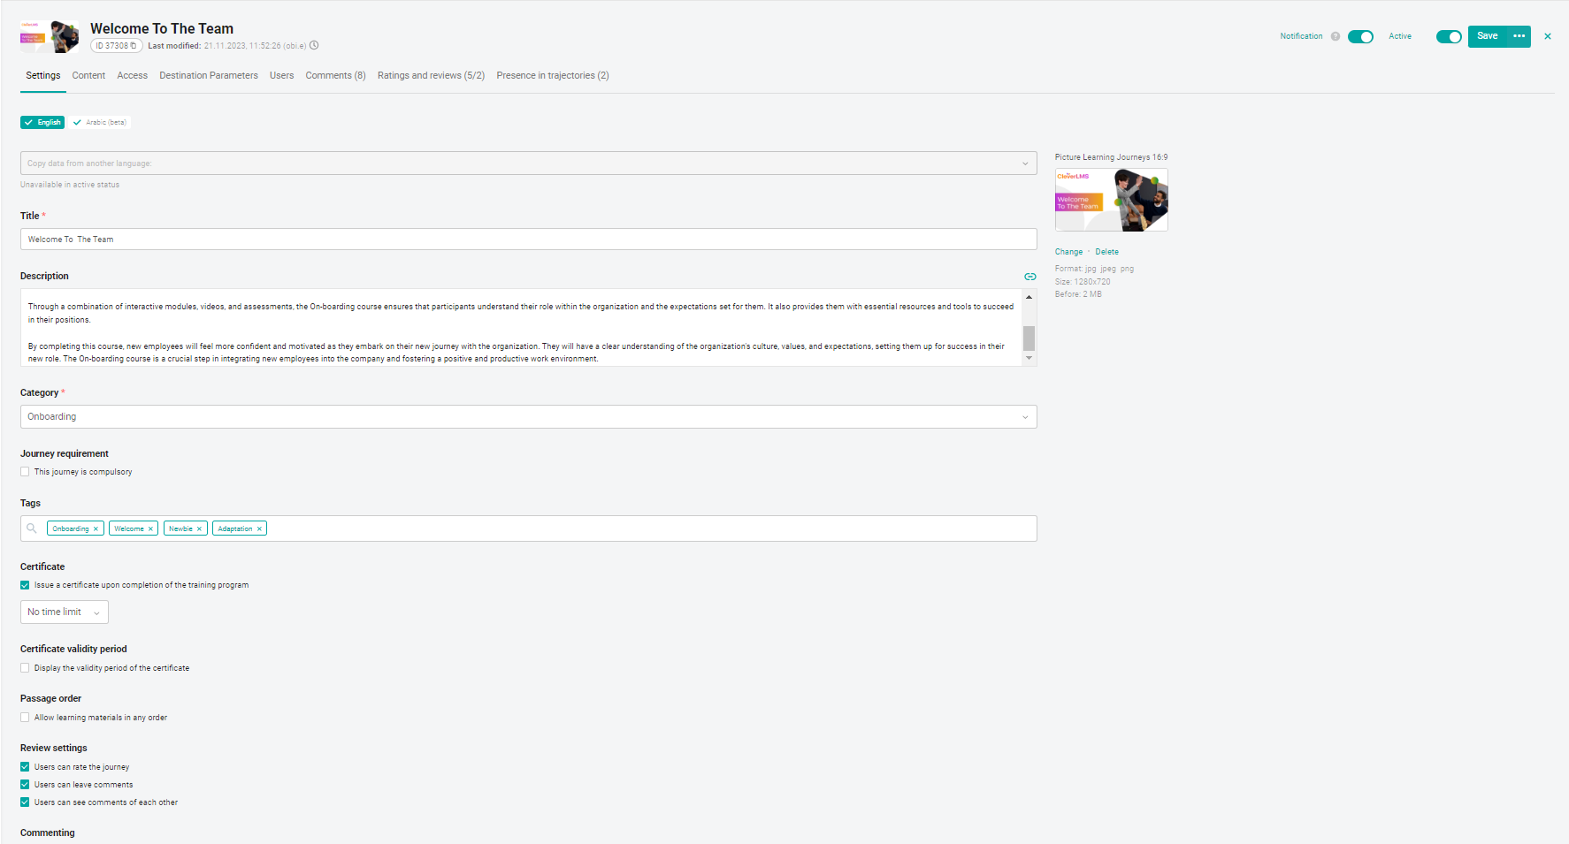Check 'Allow learning materials in any order'
The height and width of the screenshot is (844, 1569).
coord(25,718)
